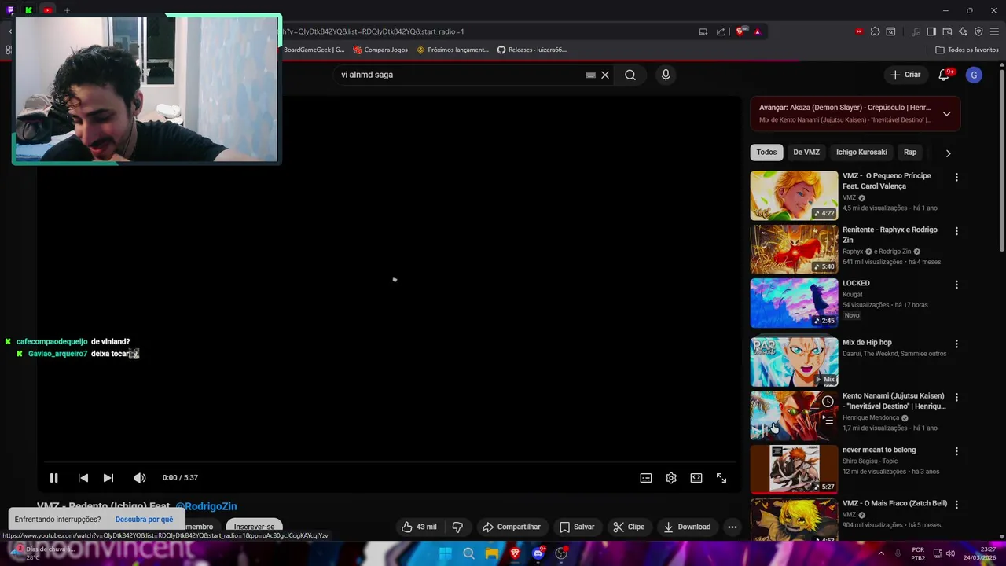Open the Compara Jogos bookmark
Image resolution: width=1006 pixels, height=566 pixels.
point(380,50)
